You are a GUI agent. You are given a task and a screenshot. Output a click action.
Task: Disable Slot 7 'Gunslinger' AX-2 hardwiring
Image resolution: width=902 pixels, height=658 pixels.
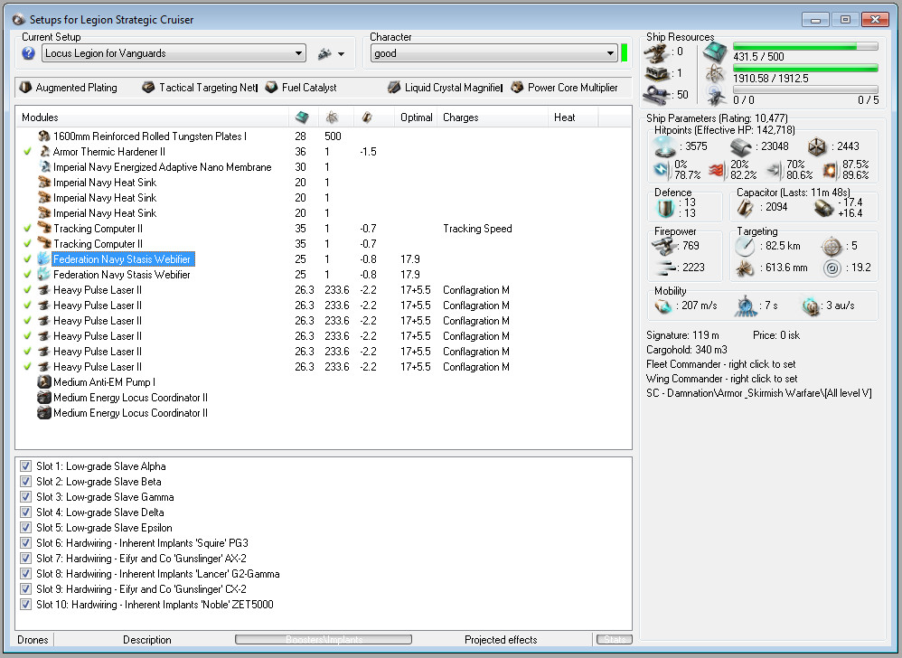click(25, 558)
